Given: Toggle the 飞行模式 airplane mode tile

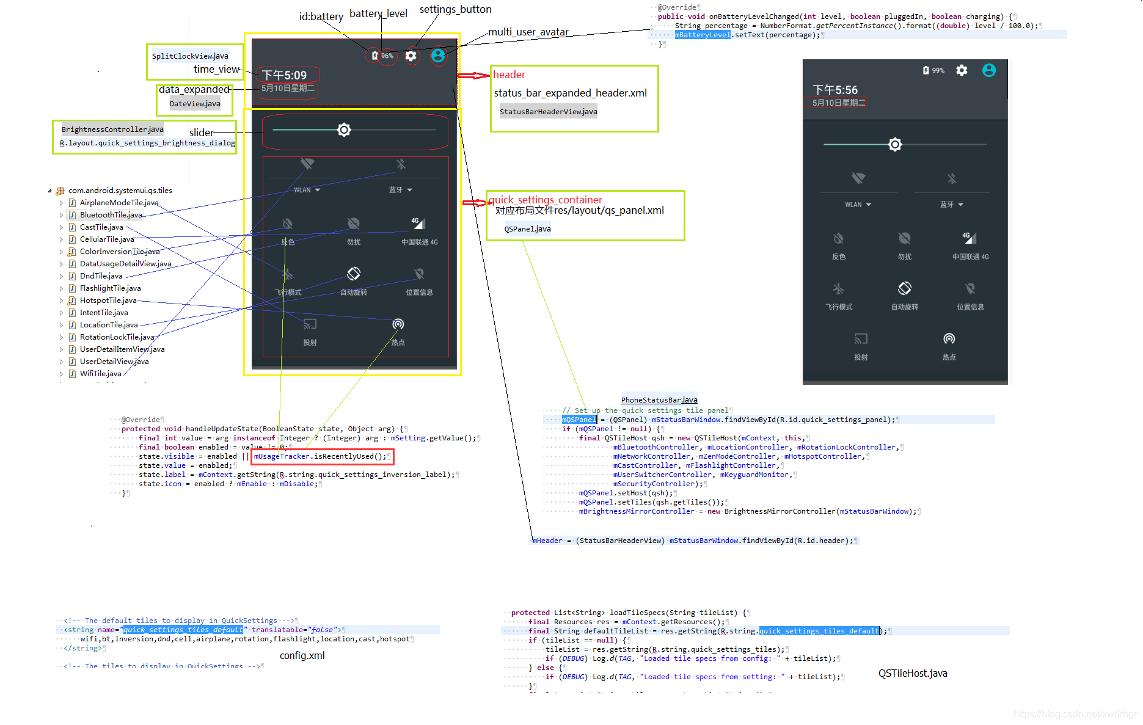Looking at the screenshot, I should 288,281.
